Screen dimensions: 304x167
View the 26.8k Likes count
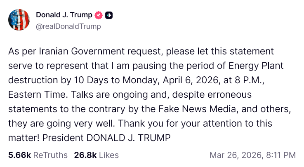pos(85,155)
